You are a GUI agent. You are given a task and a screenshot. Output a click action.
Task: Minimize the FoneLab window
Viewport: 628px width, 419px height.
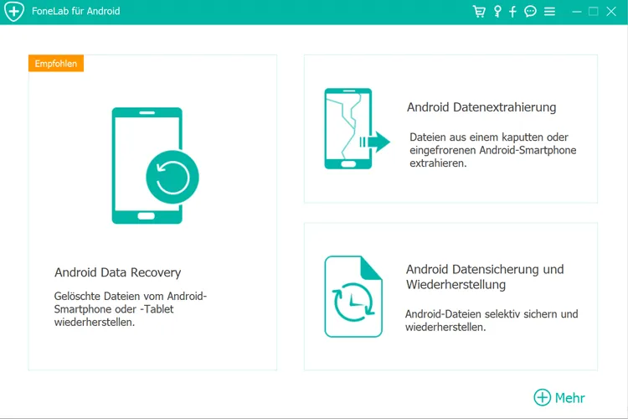[x=576, y=12]
